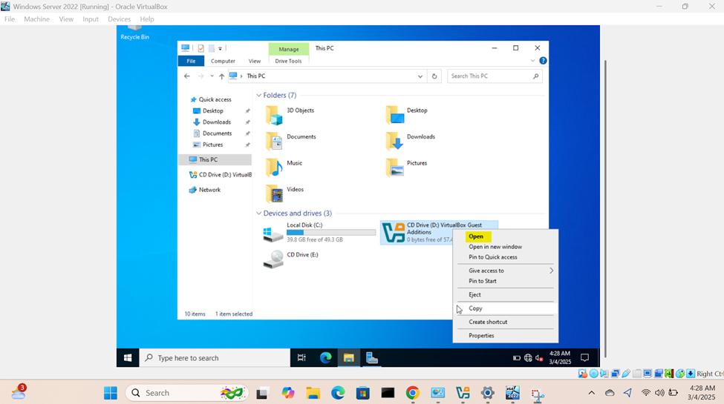Open Properties from the context menu
Screen dimensions: 724x404
tap(481, 336)
